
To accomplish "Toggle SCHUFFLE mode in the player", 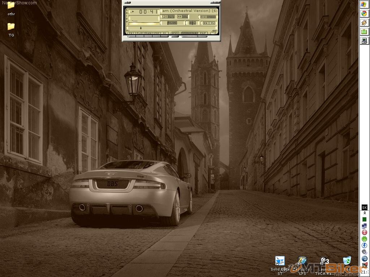I will 189,33.
